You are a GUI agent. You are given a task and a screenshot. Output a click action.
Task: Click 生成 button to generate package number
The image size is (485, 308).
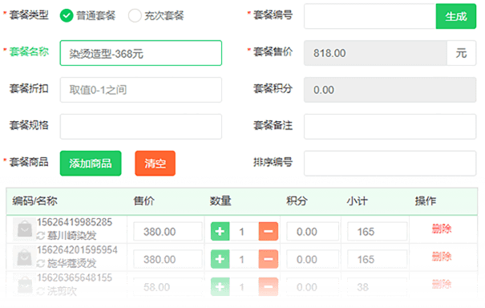coord(456,16)
